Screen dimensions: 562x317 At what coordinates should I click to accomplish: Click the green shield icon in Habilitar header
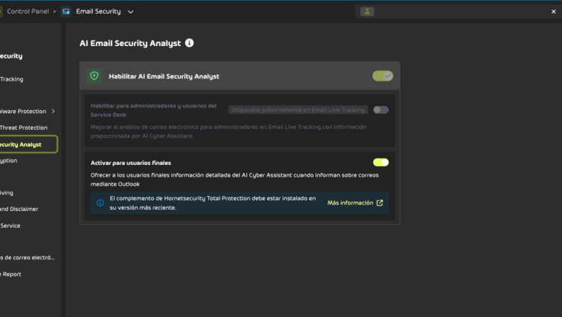[94, 76]
